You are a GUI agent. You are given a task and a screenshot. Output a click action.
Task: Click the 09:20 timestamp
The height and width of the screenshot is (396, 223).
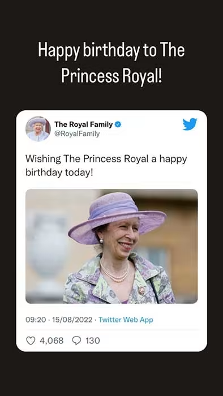pyautogui.click(x=36, y=320)
